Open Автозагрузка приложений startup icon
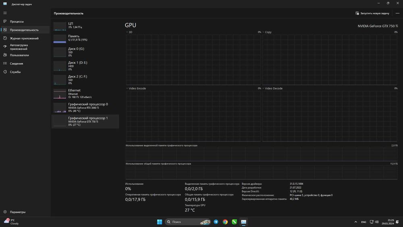403x227 pixels. 5,47
